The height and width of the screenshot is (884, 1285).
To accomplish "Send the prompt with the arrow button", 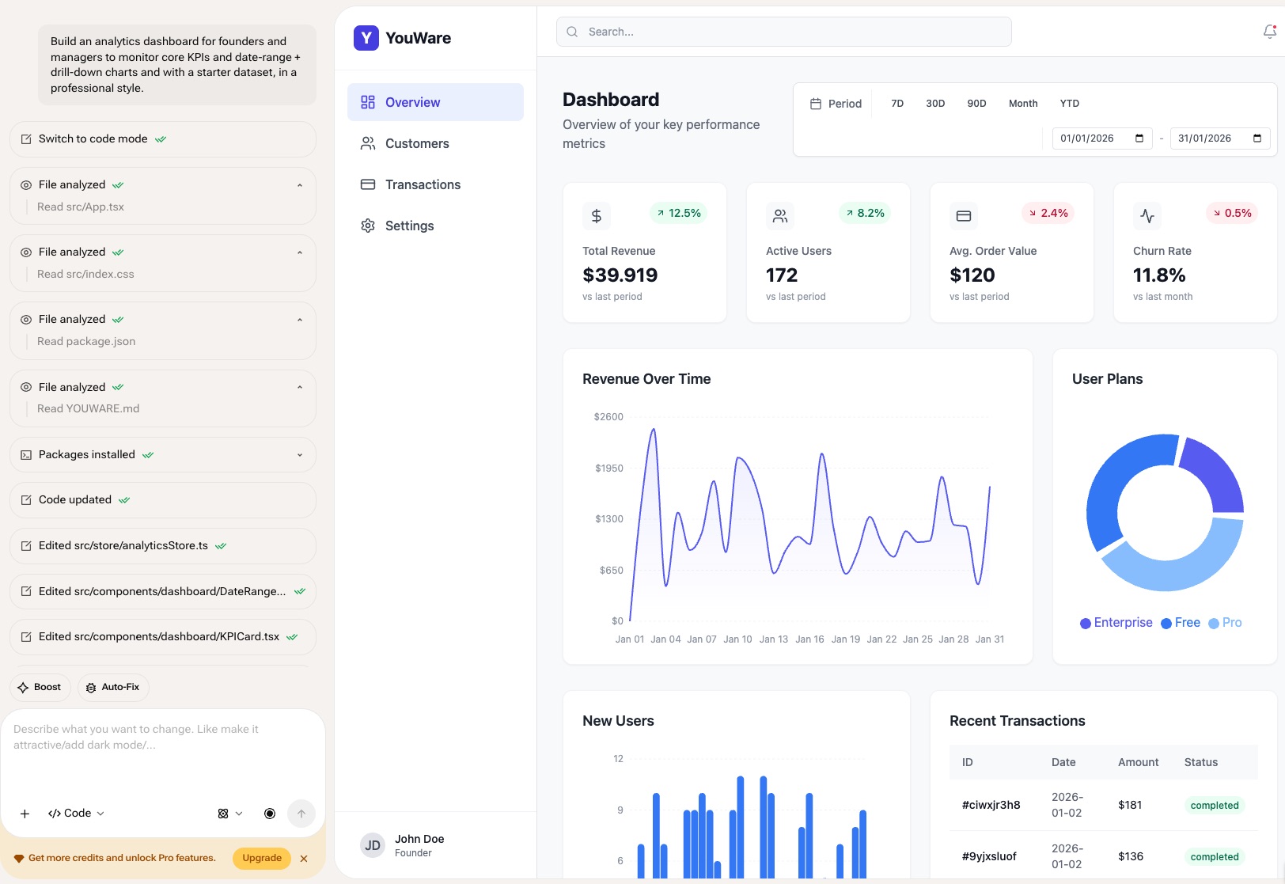I will pyautogui.click(x=301, y=814).
